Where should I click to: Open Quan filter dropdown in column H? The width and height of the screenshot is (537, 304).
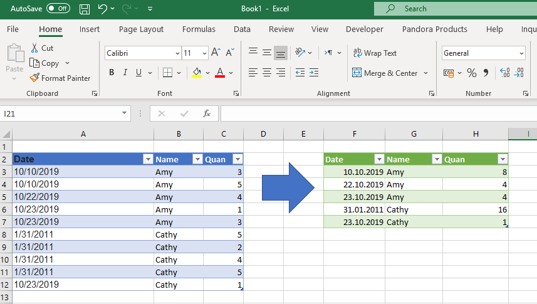click(503, 159)
